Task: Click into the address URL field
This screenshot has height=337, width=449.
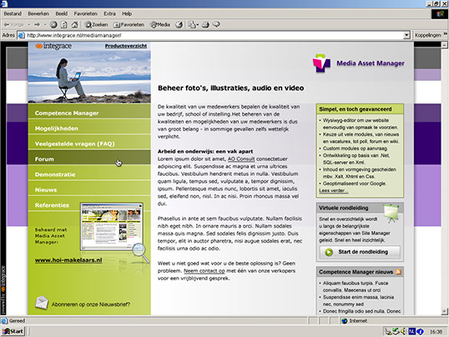Action: pyautogui.click(x=214, y=36)
